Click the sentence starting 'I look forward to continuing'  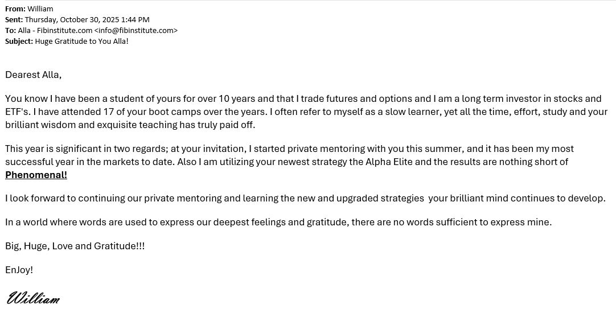pos(305,199)
